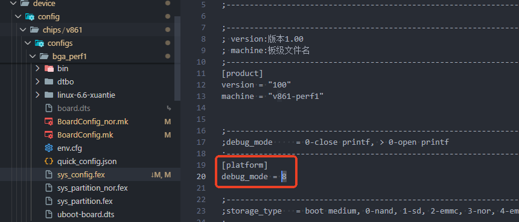Screen dimensions: 519x222
Task: Open BoardConfig.mk file
Action: (85, 135)
